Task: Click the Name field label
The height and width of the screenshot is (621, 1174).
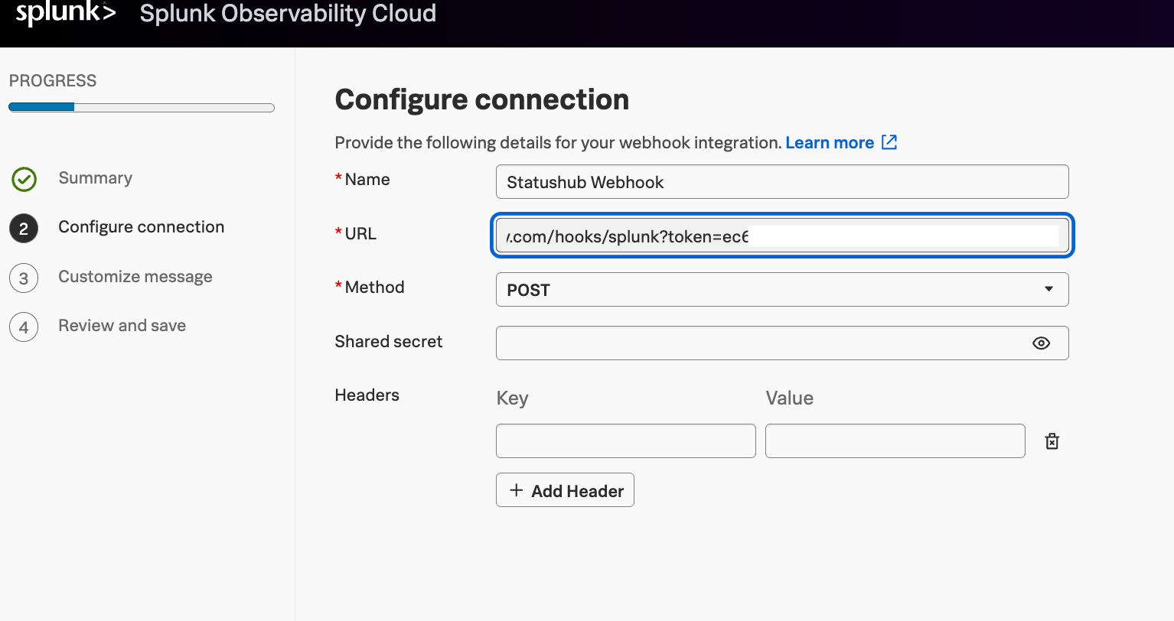Action: coord(367,180)
